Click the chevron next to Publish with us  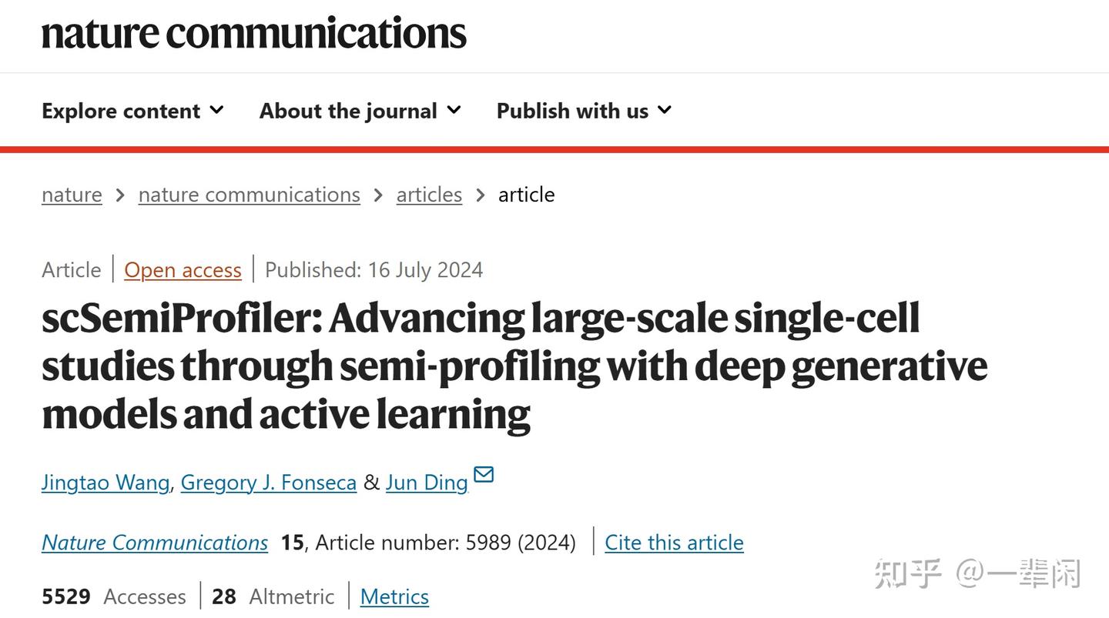665,110
